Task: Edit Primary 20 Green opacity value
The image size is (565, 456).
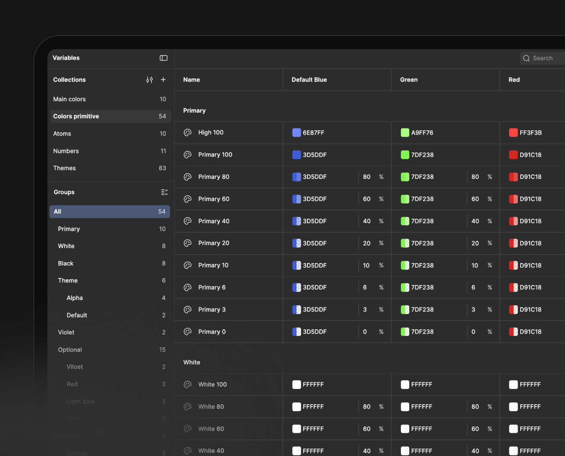Action: 475,243
